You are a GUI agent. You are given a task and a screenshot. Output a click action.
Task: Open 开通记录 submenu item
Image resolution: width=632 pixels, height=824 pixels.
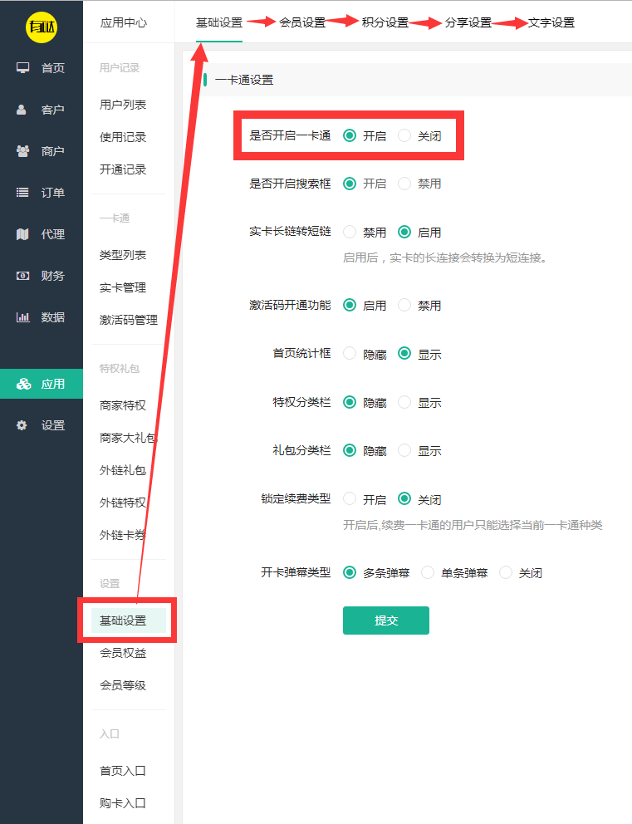coord(123,169)
